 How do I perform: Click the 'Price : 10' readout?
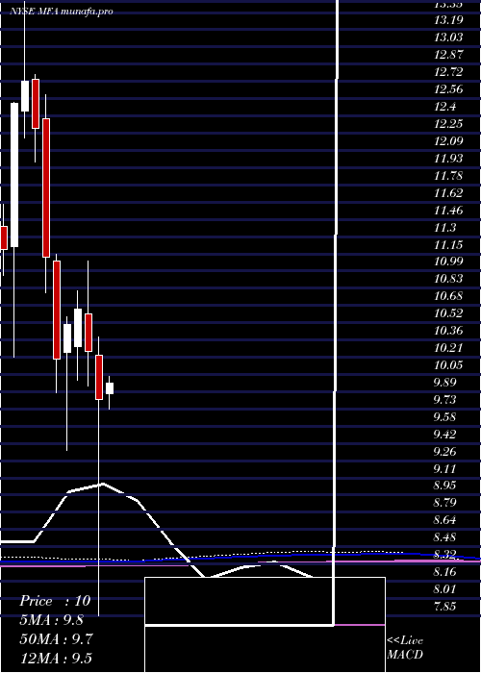55,601
